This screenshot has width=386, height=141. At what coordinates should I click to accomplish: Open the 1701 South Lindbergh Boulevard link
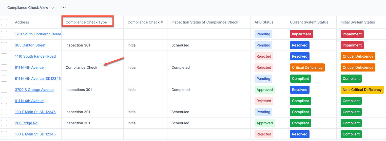click(38, 34)
